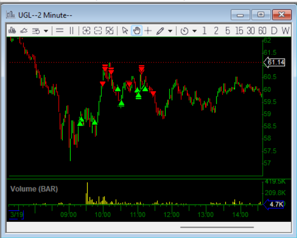Click the chart settings lines icon
Image resolution: width=297 pixels, height=238 pixels.
pyautogui.click(x=36, y=31)
